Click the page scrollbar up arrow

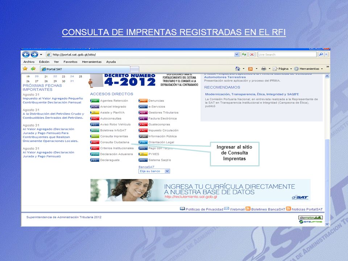point(327,76)
